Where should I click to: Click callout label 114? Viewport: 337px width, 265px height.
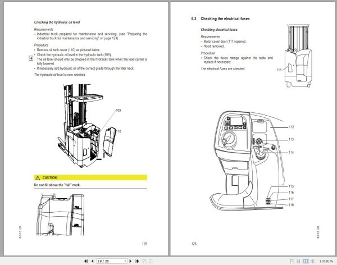pos(291,152)
